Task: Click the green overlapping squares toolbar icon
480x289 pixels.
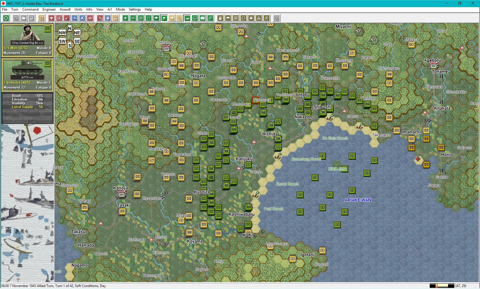Action: [210, 18]
